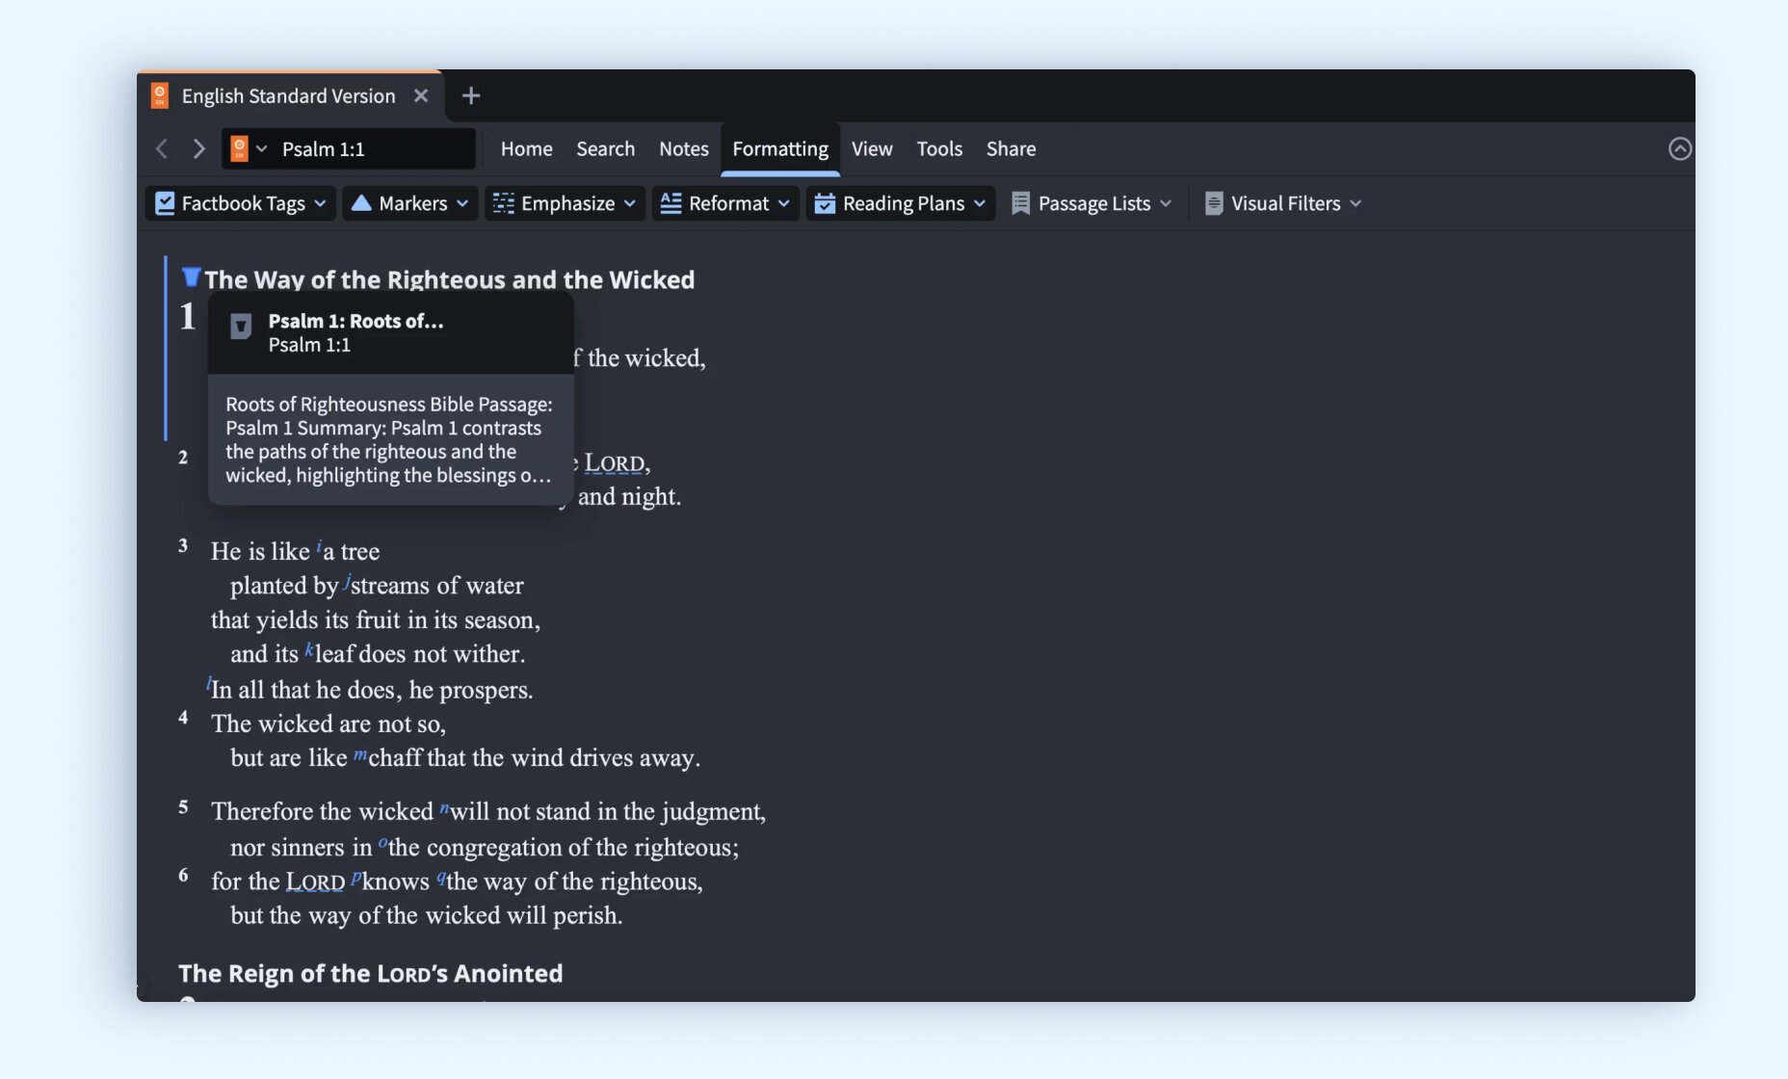
Task: Click the Visual Filters document icon
Action: (1214, 203)
